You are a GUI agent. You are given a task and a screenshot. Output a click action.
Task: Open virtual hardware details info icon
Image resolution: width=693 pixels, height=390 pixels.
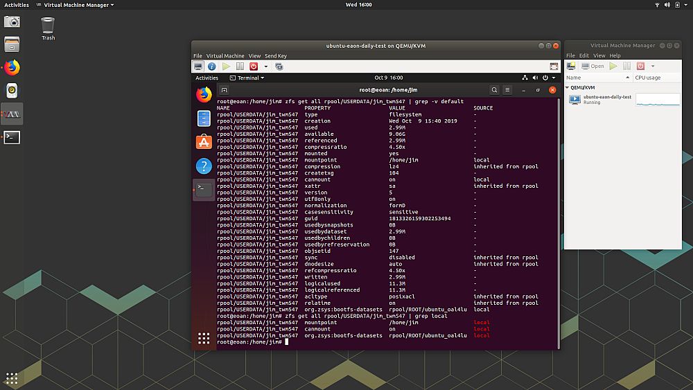pyautogui.click(x=212, y=67)
